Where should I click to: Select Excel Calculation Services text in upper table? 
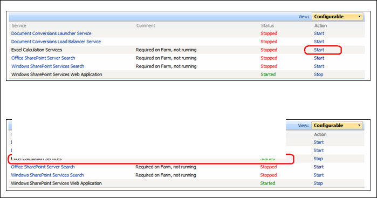tap(37, 50)
